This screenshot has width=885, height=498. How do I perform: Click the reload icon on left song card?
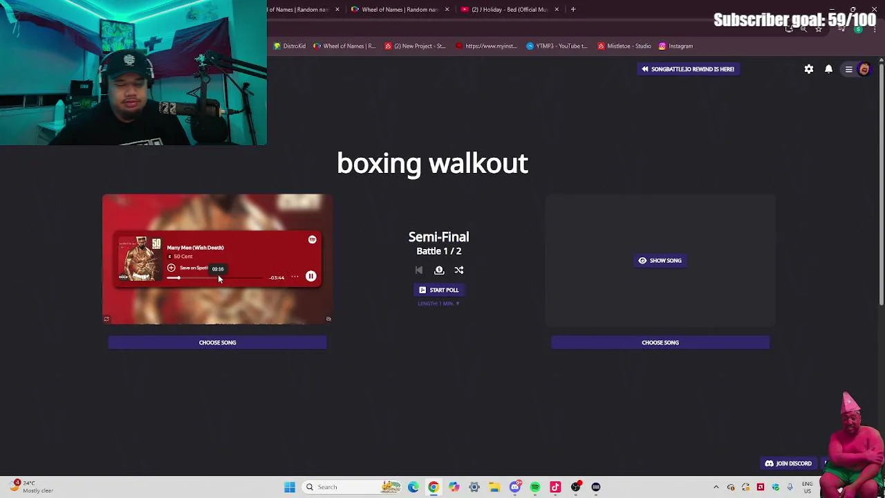click(106, 319)
